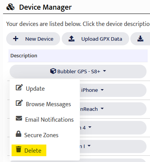Click the upload icon beside Upload GPX Data
This screenshot has width=150, height=162.
point(71,39)
